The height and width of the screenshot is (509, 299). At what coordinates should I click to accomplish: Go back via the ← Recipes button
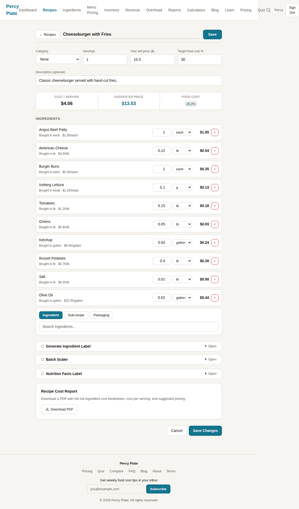(x=48, y=34)
